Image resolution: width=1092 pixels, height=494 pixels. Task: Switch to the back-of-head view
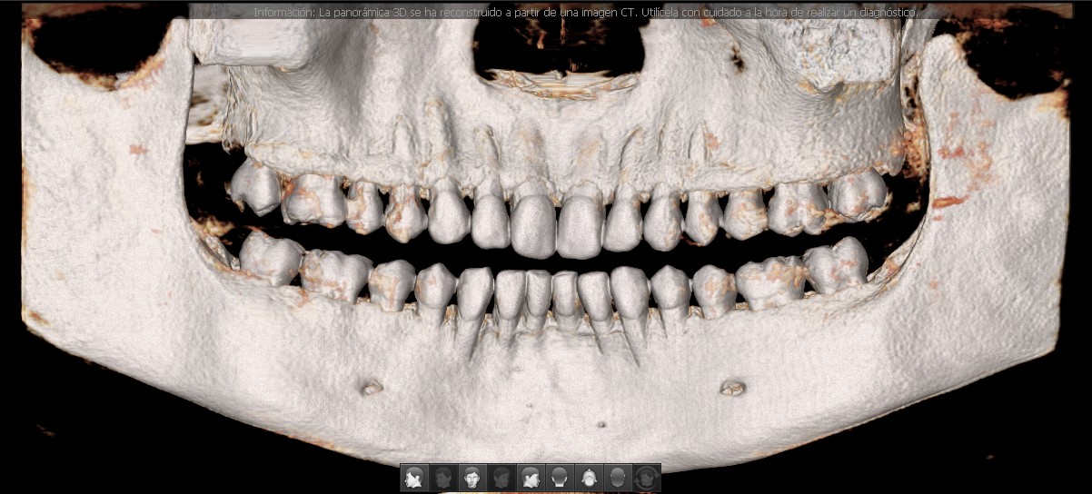point(560,478)
